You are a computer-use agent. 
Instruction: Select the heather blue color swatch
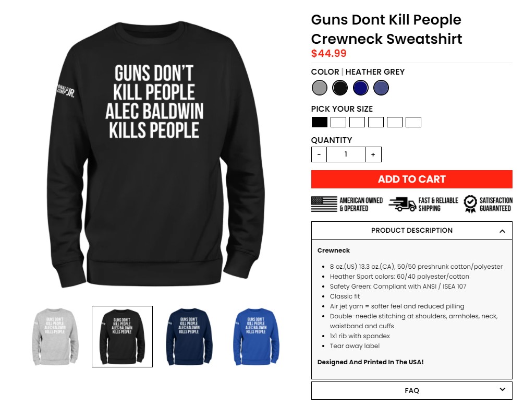click(x=381, y=88)
